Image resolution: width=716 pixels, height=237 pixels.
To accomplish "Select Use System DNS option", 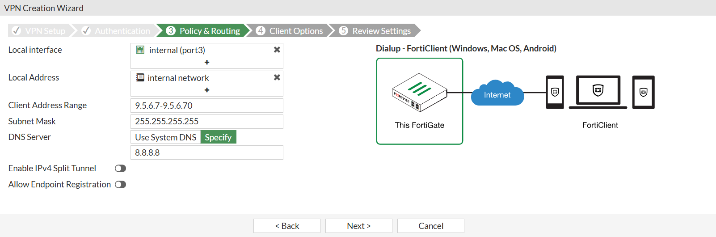I will (166, 137).
